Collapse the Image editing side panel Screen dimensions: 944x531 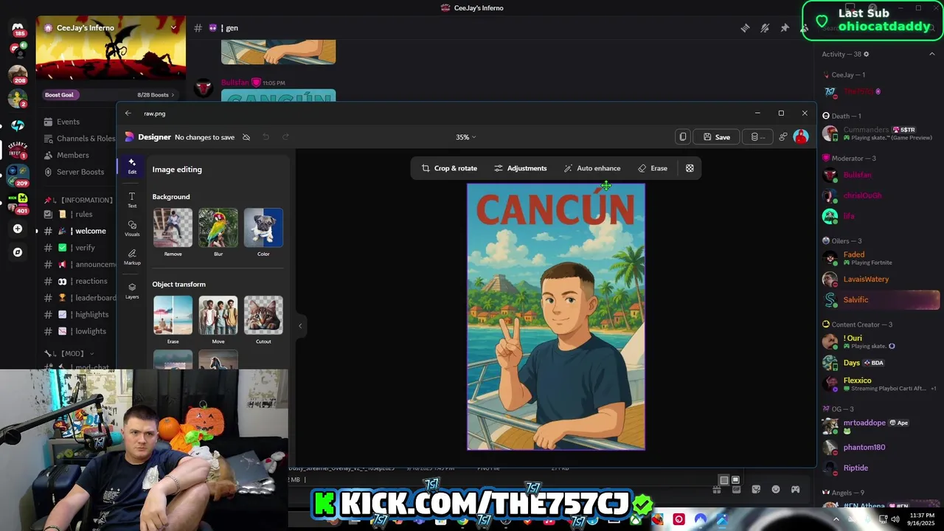(300, 325)
